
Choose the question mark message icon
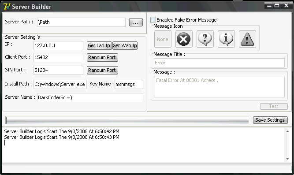pyautogui.click(x=205, y=39)
